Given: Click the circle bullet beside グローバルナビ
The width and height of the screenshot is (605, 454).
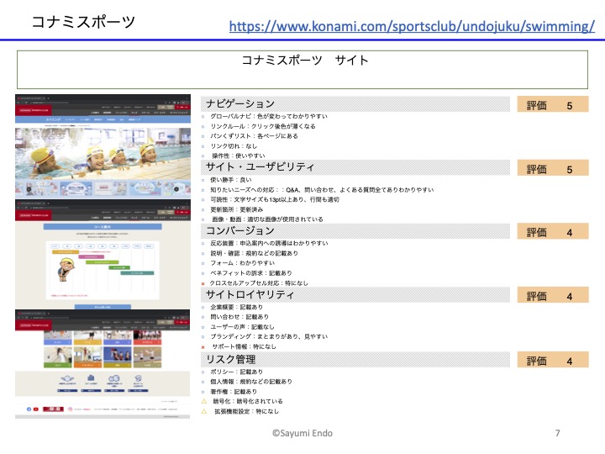Looking at the screenshot, I should [x=203, y=116].
